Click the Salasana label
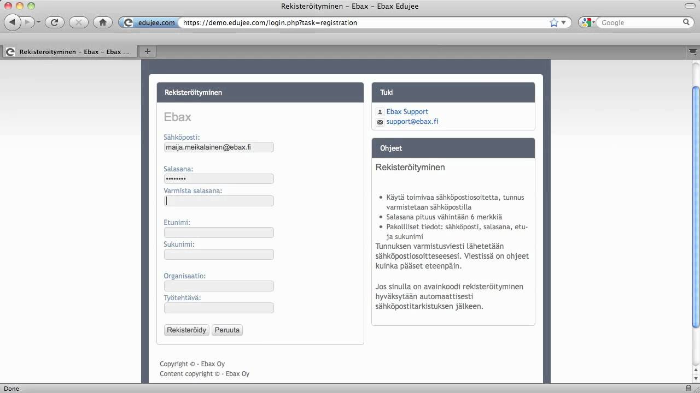This screenshot has width=700, height=393. click(178, 169)
